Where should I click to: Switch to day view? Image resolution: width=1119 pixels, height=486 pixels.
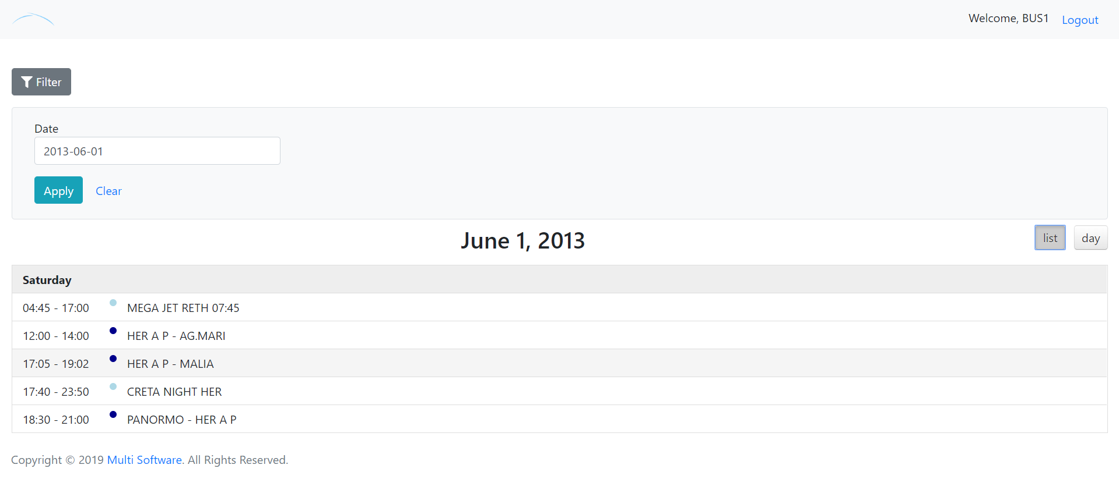pos(1090,238)
